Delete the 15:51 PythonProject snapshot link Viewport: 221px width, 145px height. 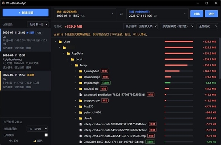coord(29,68)
